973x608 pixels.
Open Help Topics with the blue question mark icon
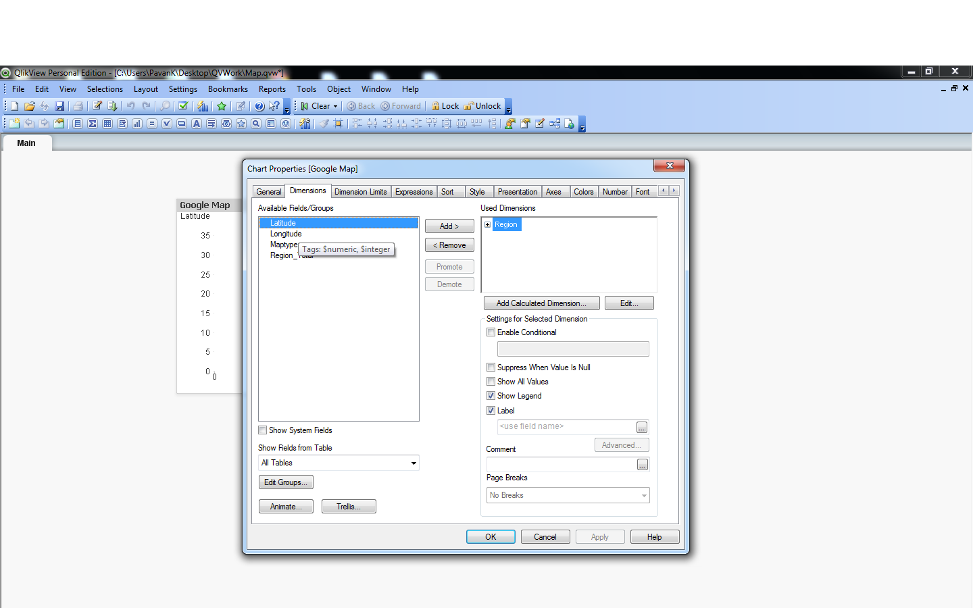pyautogui.click(x=259, y=106)
